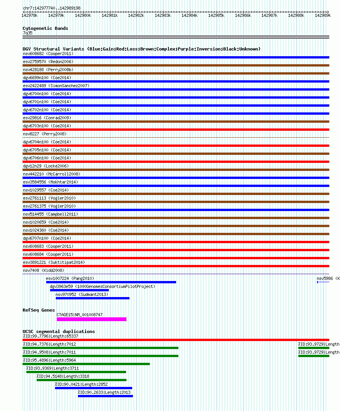Click esv2761113 (Vogler2010) label
The image size is (340, 411).
pos(49,198)
